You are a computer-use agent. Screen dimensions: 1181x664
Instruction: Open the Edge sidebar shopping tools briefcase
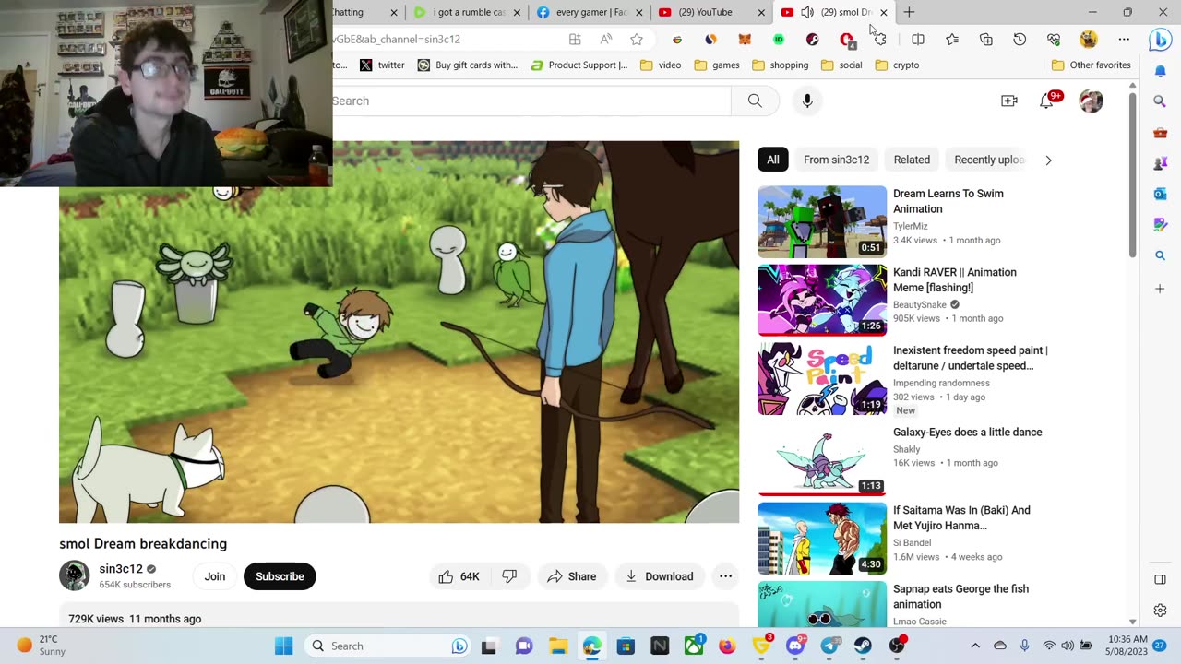(x=1161, y=133)
